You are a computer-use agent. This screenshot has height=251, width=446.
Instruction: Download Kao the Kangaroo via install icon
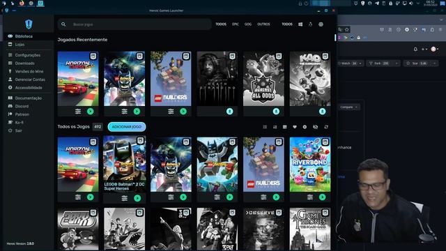322,112
